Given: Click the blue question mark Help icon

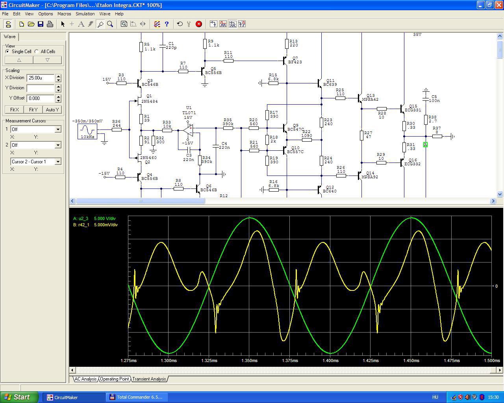Looking at the screenshot, I should click(167, 24).
